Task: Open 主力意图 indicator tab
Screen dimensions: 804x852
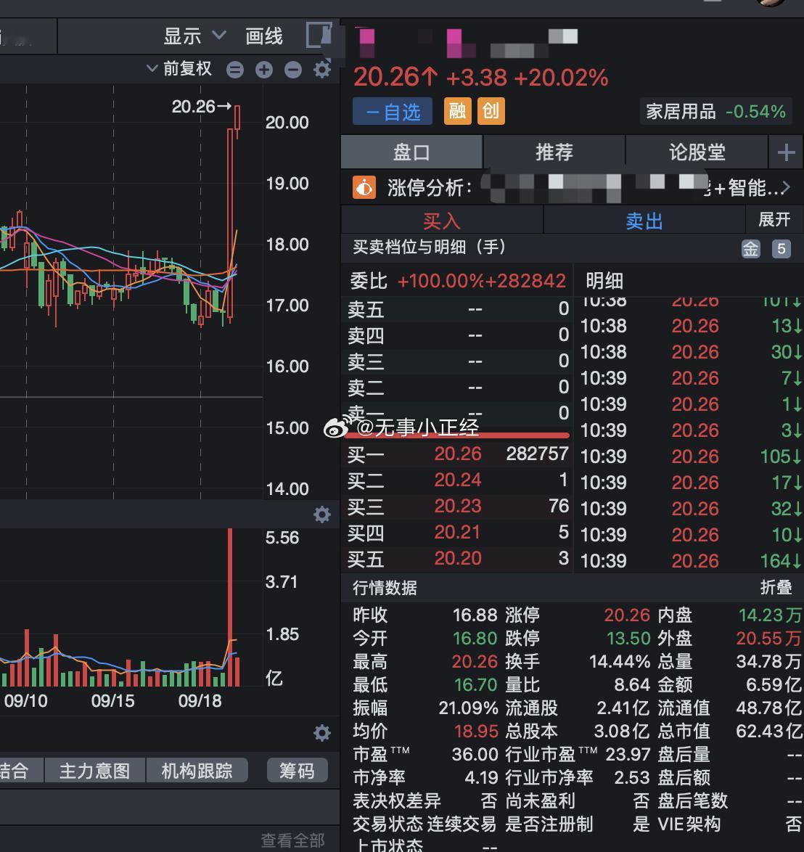Action: [94, 771]
